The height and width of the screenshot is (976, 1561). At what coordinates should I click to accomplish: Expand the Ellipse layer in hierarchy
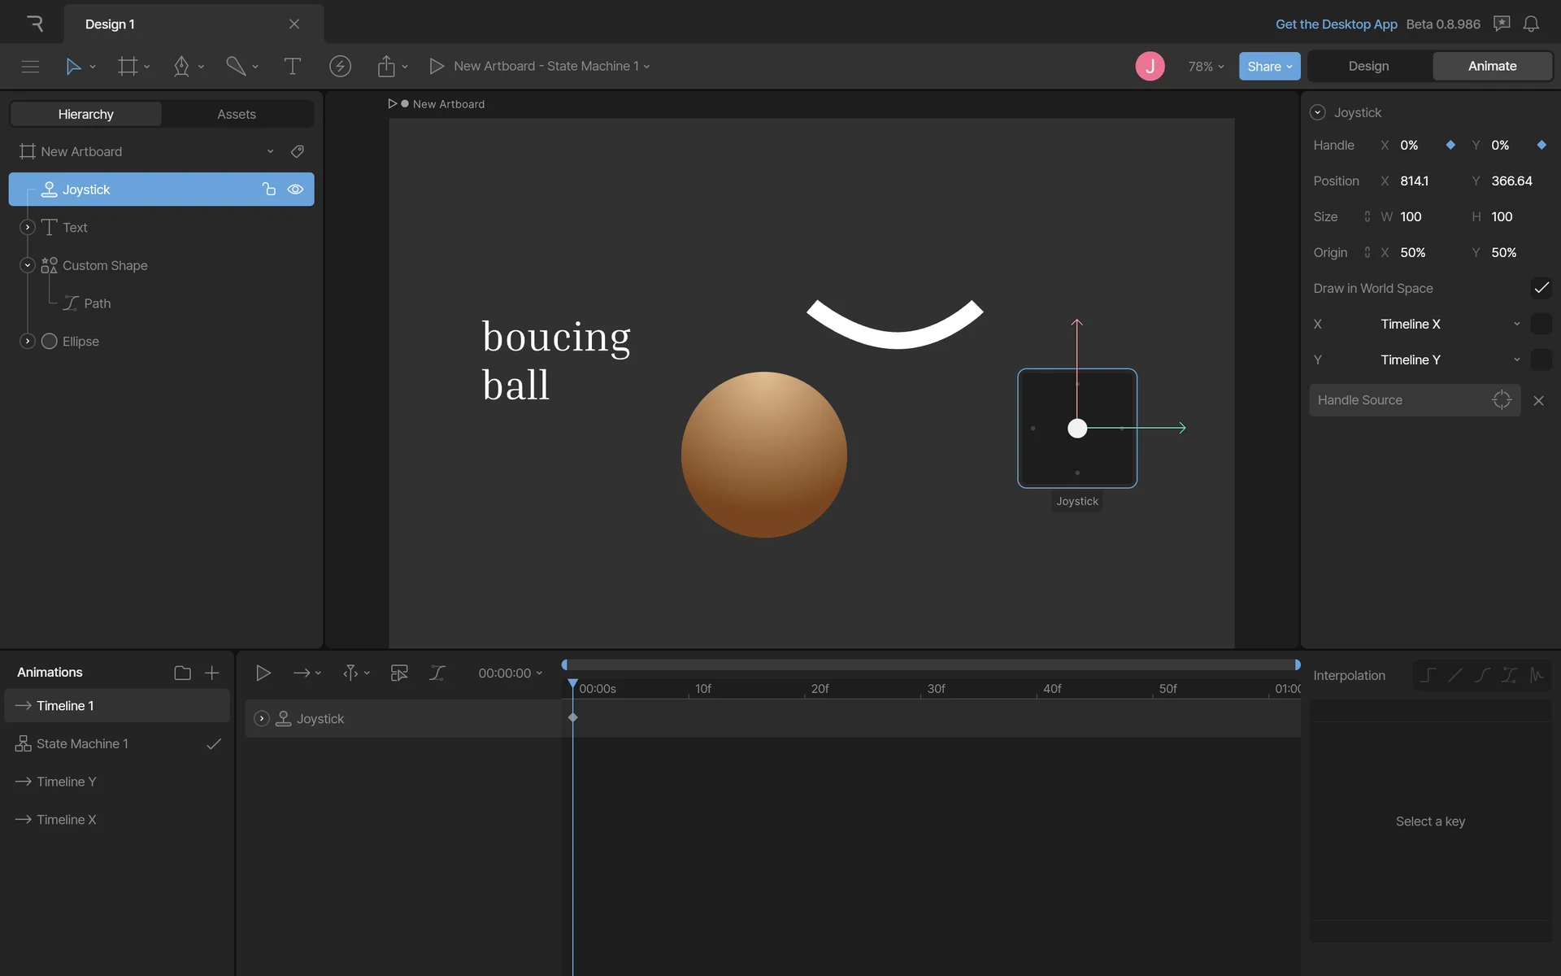[x=28, y=342]
